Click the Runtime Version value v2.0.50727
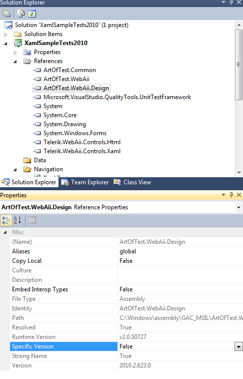The image size is (243, 379). pyautogui.click(x=132, y=337)
